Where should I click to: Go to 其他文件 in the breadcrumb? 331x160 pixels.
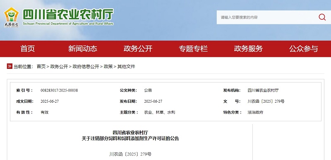click(126, 66)
